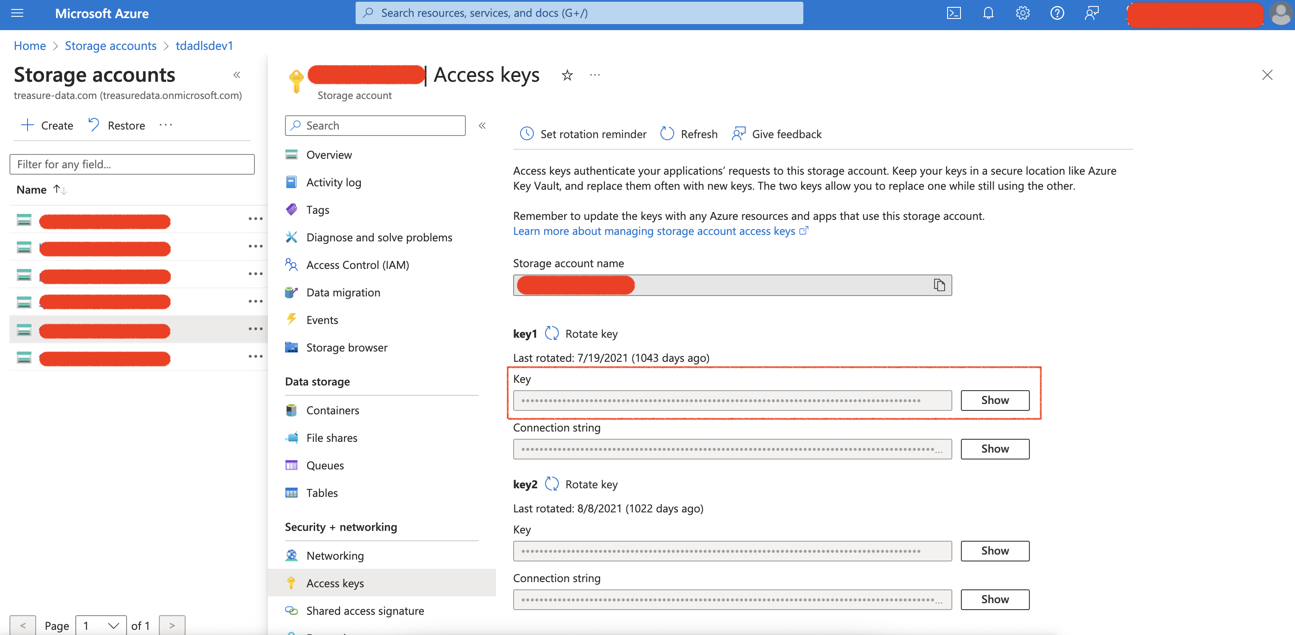Open the notifications bell
Image resolution: width=1295 pixels, height=635 pixels.
pos(988,13)
